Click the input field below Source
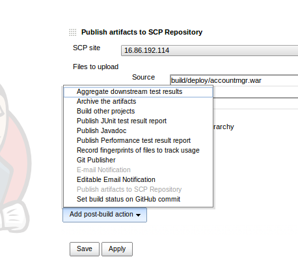The width and height of the screenshot is (298, 272). point(256,93)
